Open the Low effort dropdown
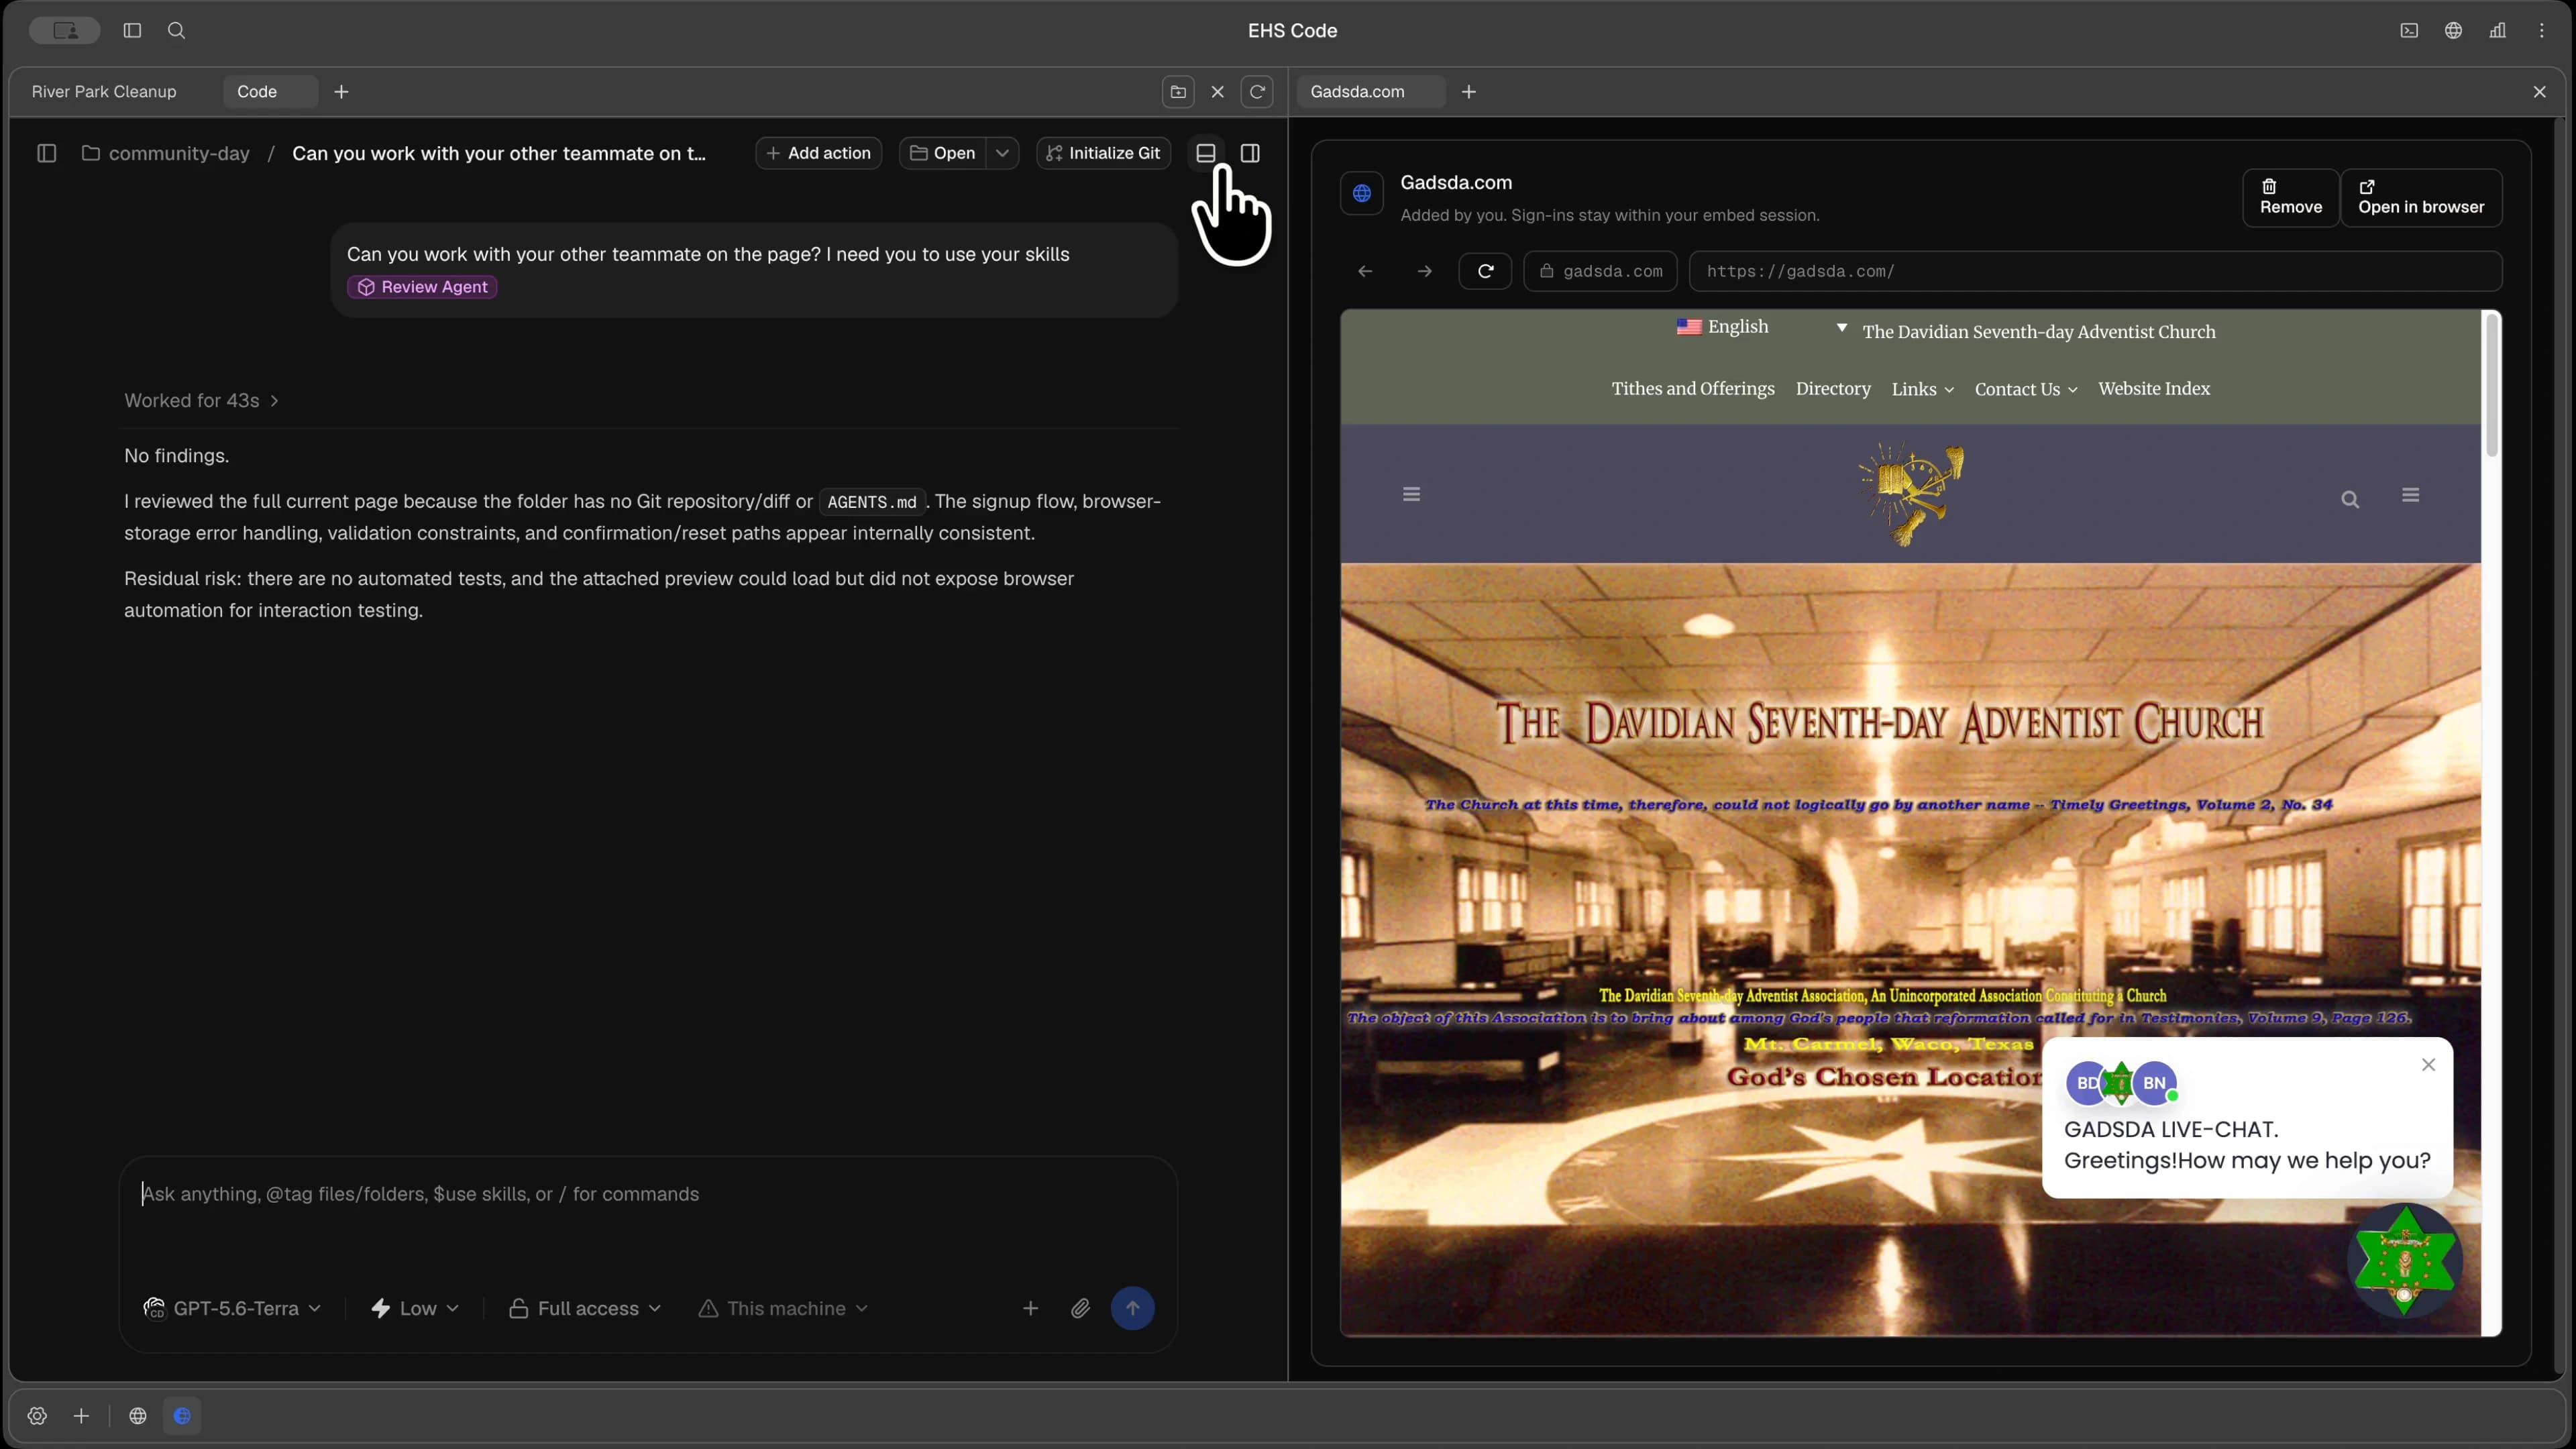 pos(414,1308)
